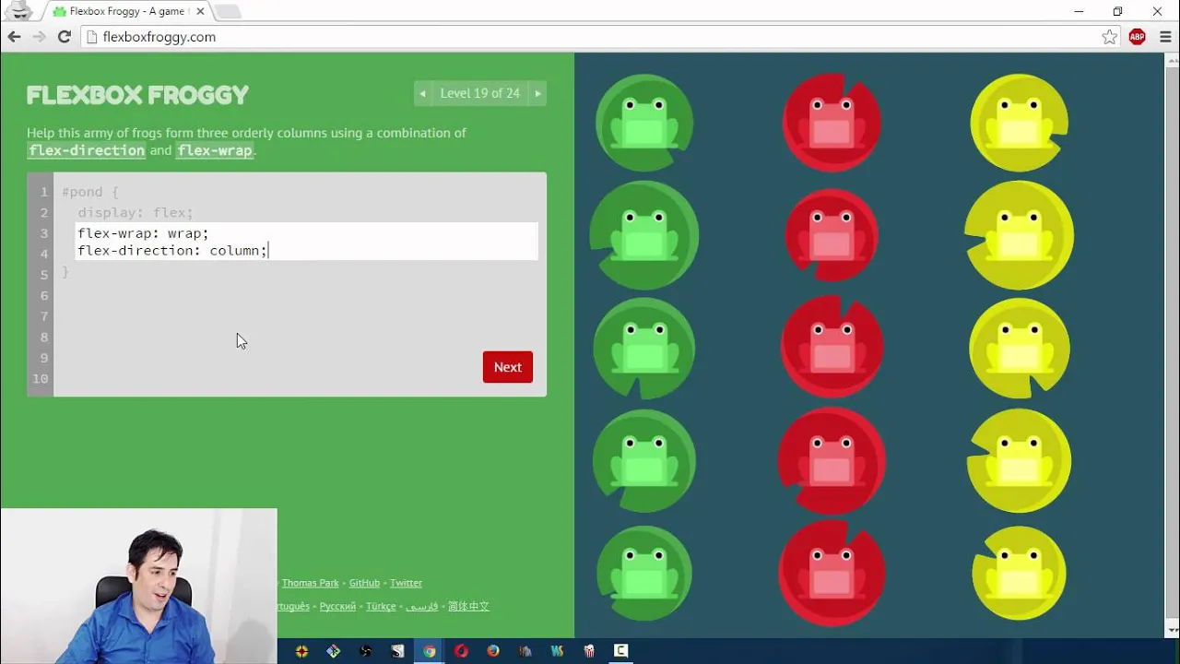1180x664 pixels.
Task: Click inside the CSS code input area
Action: [x=307, y=242]
